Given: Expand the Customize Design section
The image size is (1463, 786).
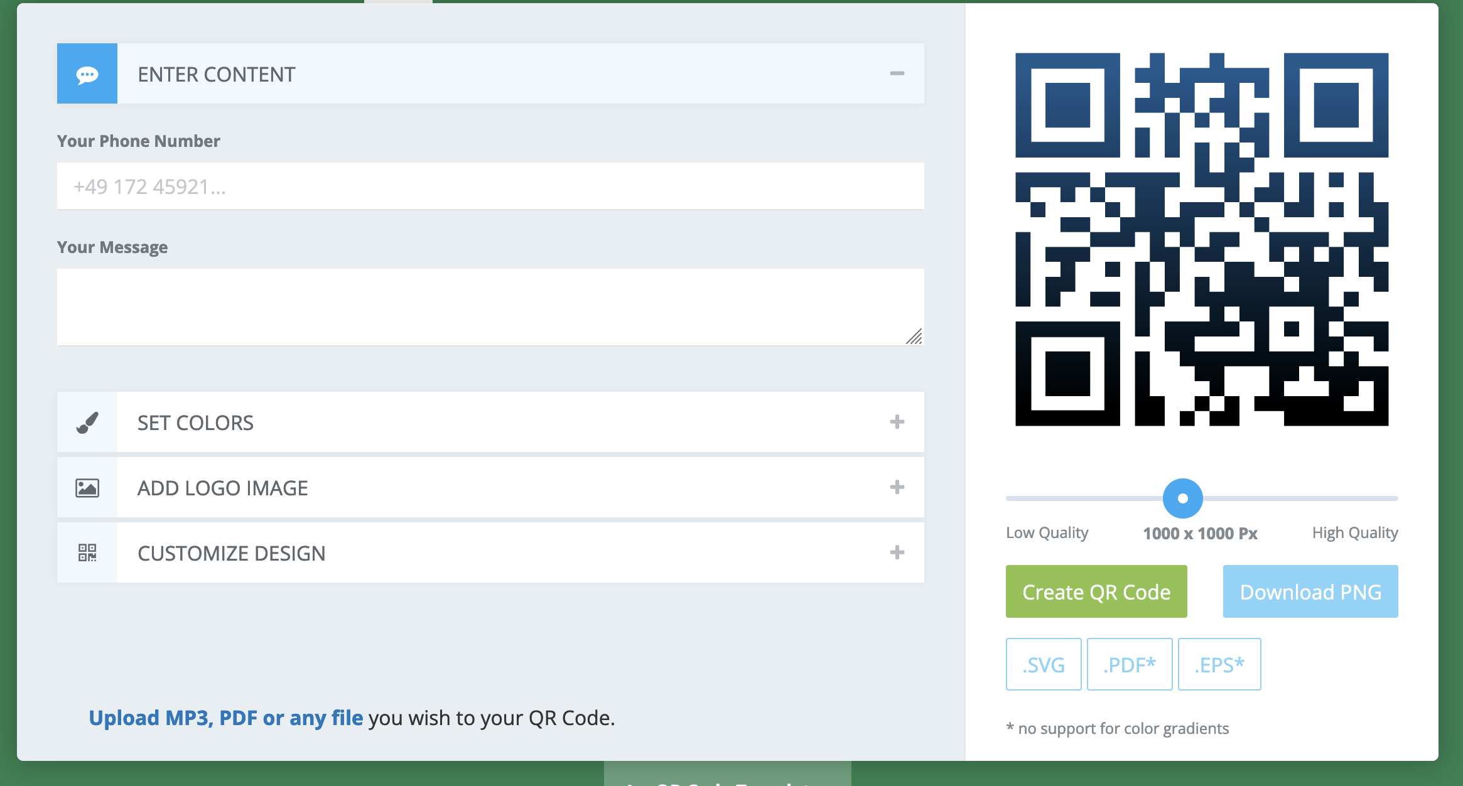Looking at the screenshot, I should pos(897,552).
